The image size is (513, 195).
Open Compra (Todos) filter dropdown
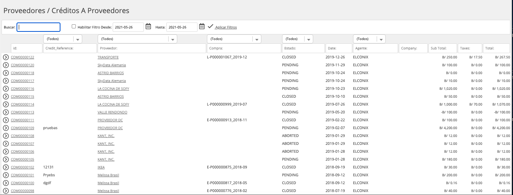234,39
